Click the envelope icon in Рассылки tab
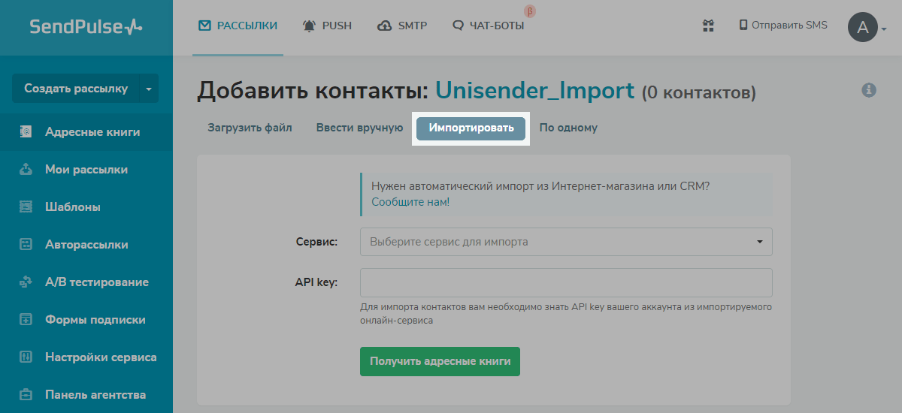Screen dimensions: 902x413 coord(204,26)
